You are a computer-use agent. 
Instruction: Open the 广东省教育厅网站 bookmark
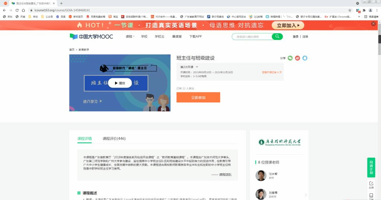[x=192, y=17]
